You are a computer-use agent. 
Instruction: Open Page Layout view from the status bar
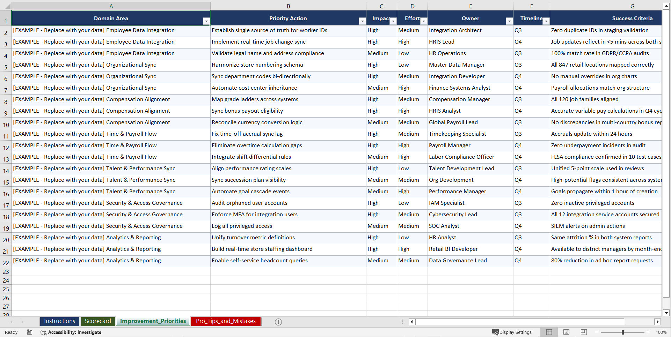(x=566, y=332)
